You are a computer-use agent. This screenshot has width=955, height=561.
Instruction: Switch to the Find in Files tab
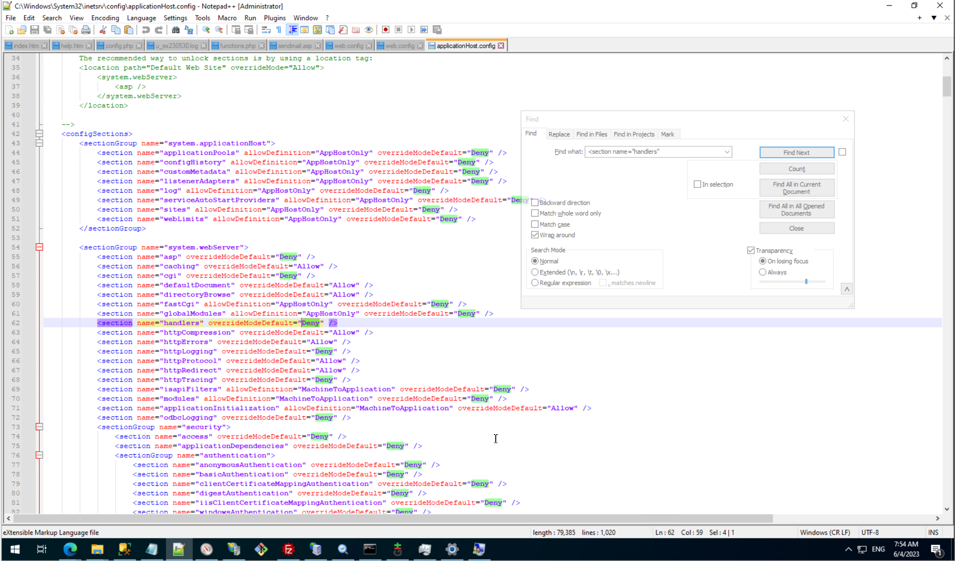[x=591, y=134]
